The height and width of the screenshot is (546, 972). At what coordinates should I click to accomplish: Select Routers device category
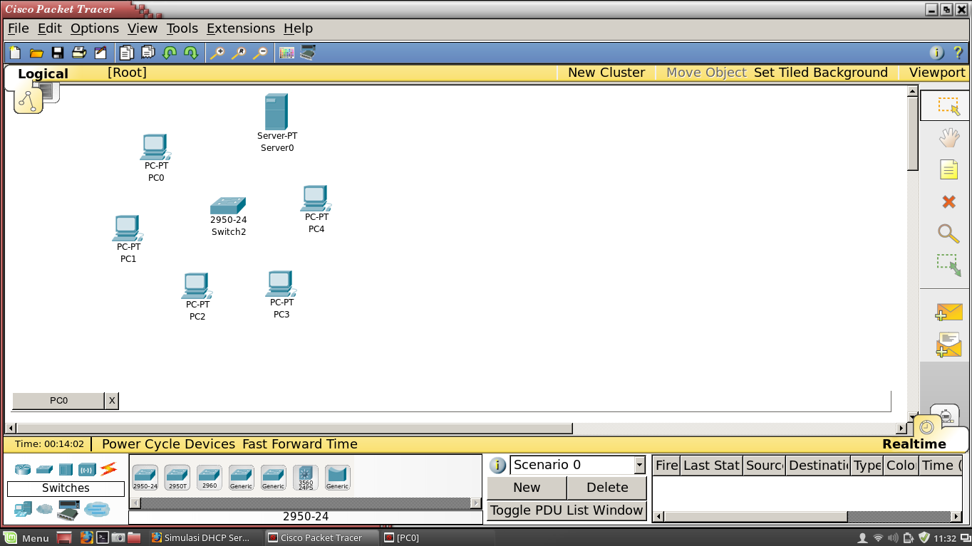pos(23,469)
